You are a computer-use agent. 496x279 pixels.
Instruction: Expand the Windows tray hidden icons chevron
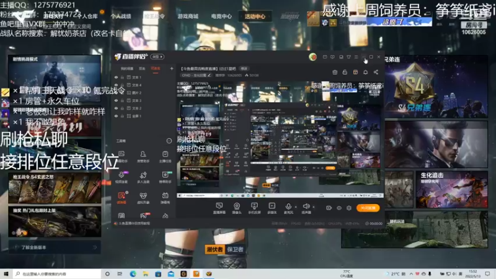(411, 274)
